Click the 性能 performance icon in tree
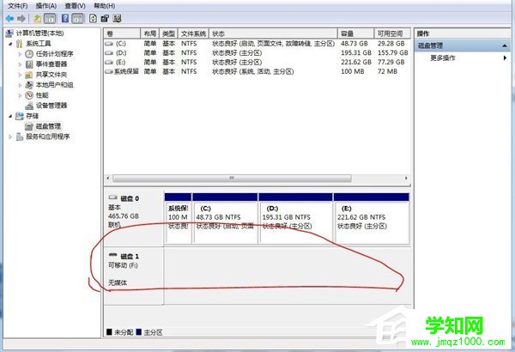This screenshot has width=515, height=352. pos(29,95)
